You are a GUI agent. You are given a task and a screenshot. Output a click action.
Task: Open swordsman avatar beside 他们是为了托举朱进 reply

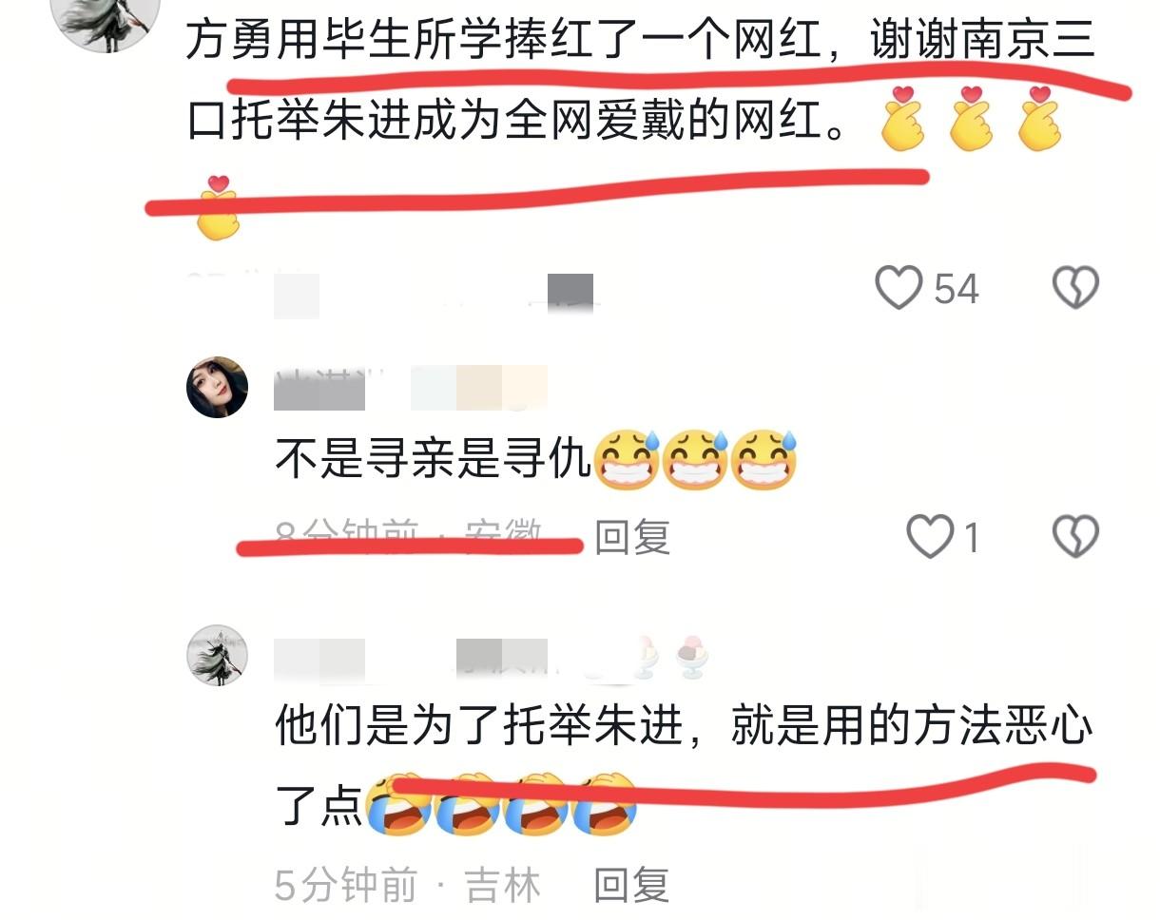[x=217, y=656]
